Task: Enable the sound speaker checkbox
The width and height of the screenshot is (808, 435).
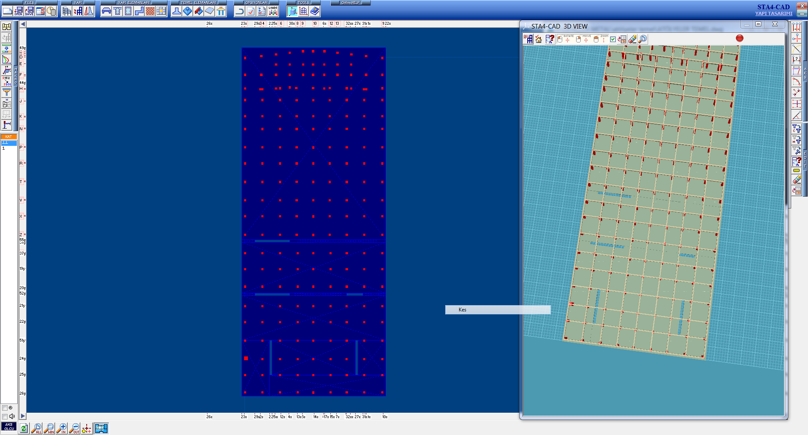Action: pos(5,416)
